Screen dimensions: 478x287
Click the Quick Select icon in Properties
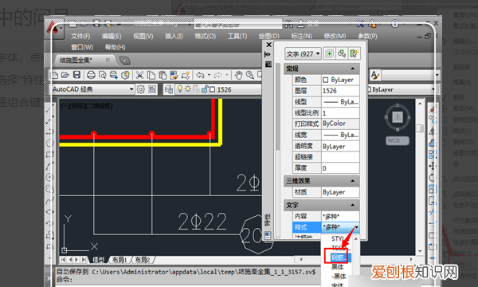354,53
